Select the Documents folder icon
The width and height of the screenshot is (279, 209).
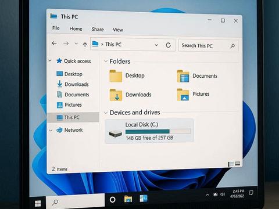point(183,76)
